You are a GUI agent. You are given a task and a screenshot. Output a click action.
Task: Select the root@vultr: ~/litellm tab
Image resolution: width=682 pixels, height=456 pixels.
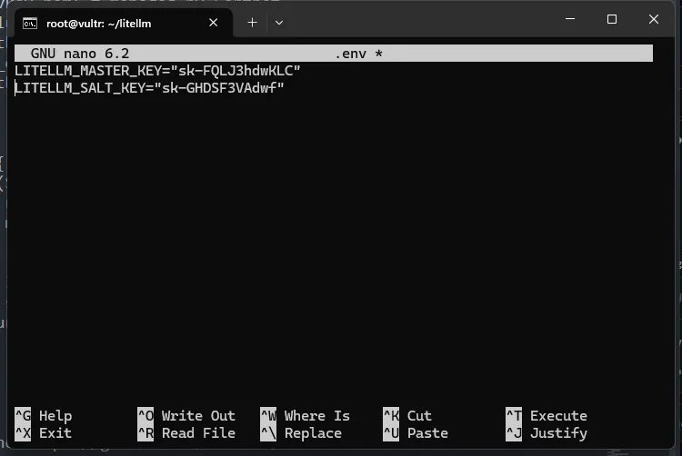point(124,23)
